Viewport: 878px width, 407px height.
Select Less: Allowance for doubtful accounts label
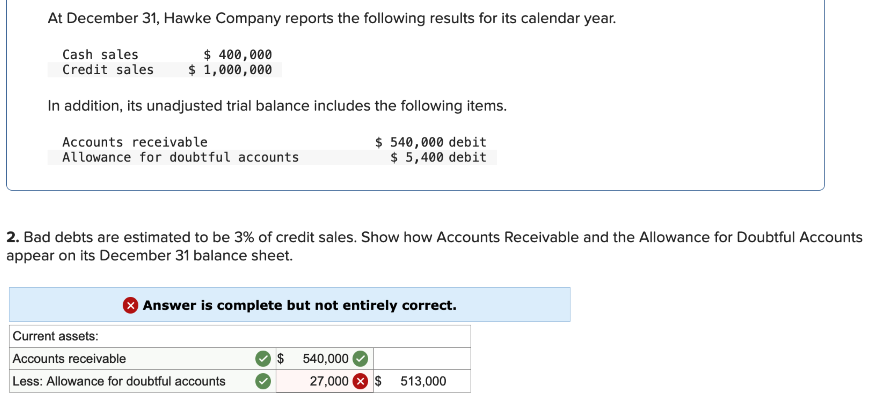click(119, 381)
